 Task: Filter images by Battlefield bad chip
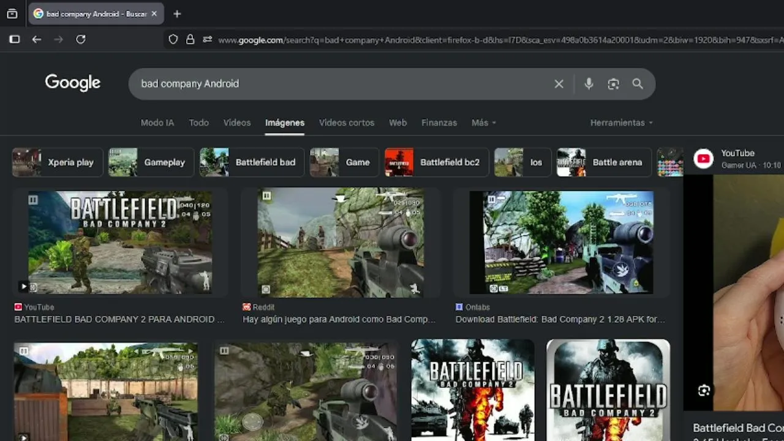[252, 162]
